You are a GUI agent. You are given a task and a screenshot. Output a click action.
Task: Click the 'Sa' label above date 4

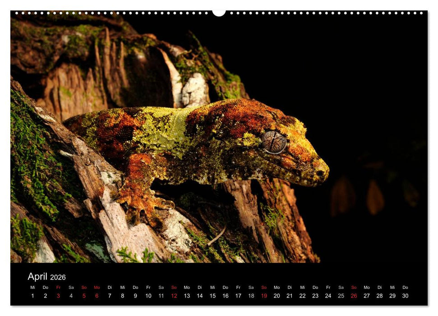coord(70,287)
